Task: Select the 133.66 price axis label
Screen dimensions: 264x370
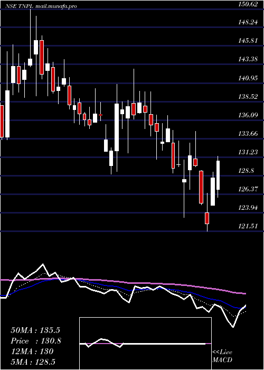Action: [x=248, y=134]
